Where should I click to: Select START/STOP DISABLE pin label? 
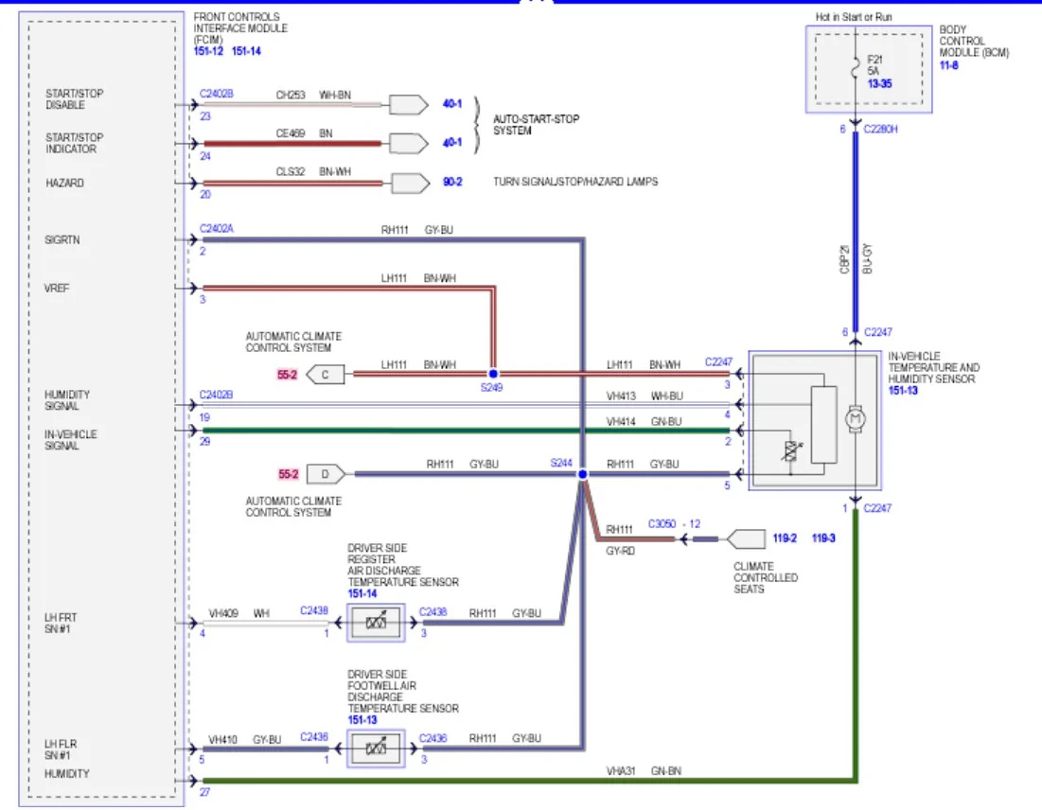click(75, 99)
